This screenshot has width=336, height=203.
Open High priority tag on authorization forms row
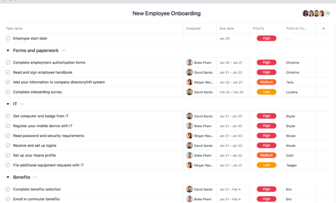pos(266,63)
